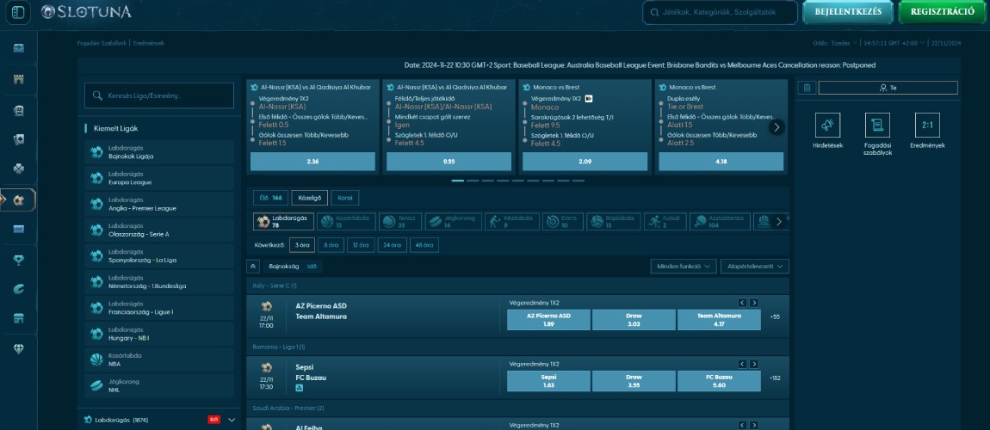The image size is (990, 430).
Task: Bet on Draw 3.55 for Sepsi match
Action: click(634, 381)
